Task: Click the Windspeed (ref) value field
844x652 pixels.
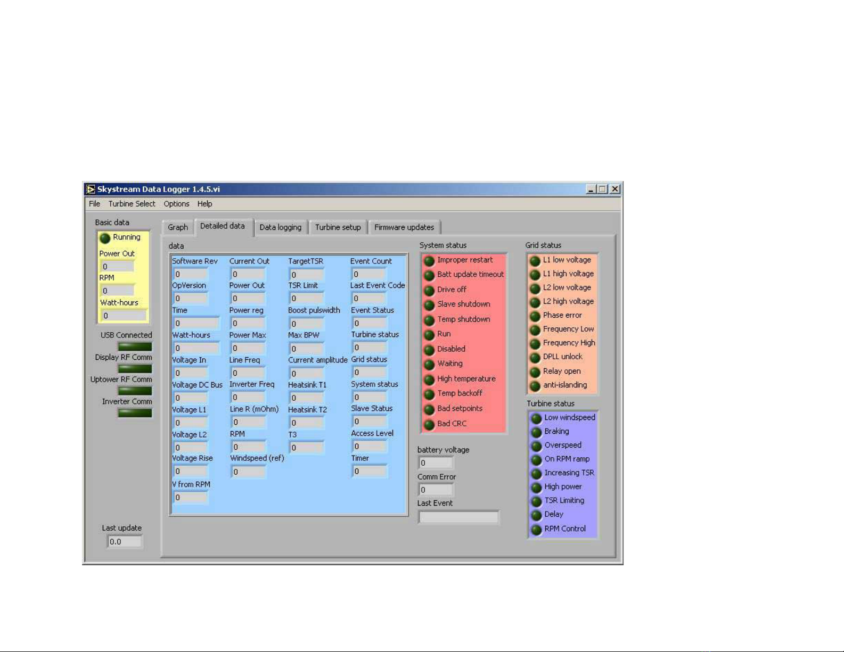Action: [x=248, y=472]
